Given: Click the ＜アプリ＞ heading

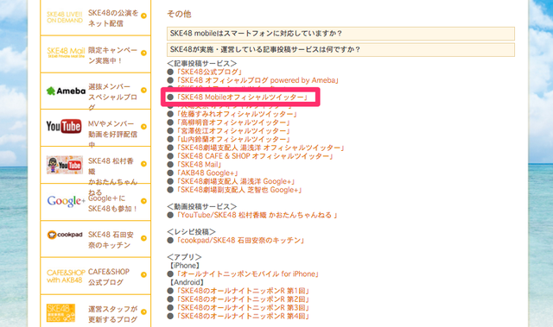Looking at the screenshot, I should [x=184, y=257].
